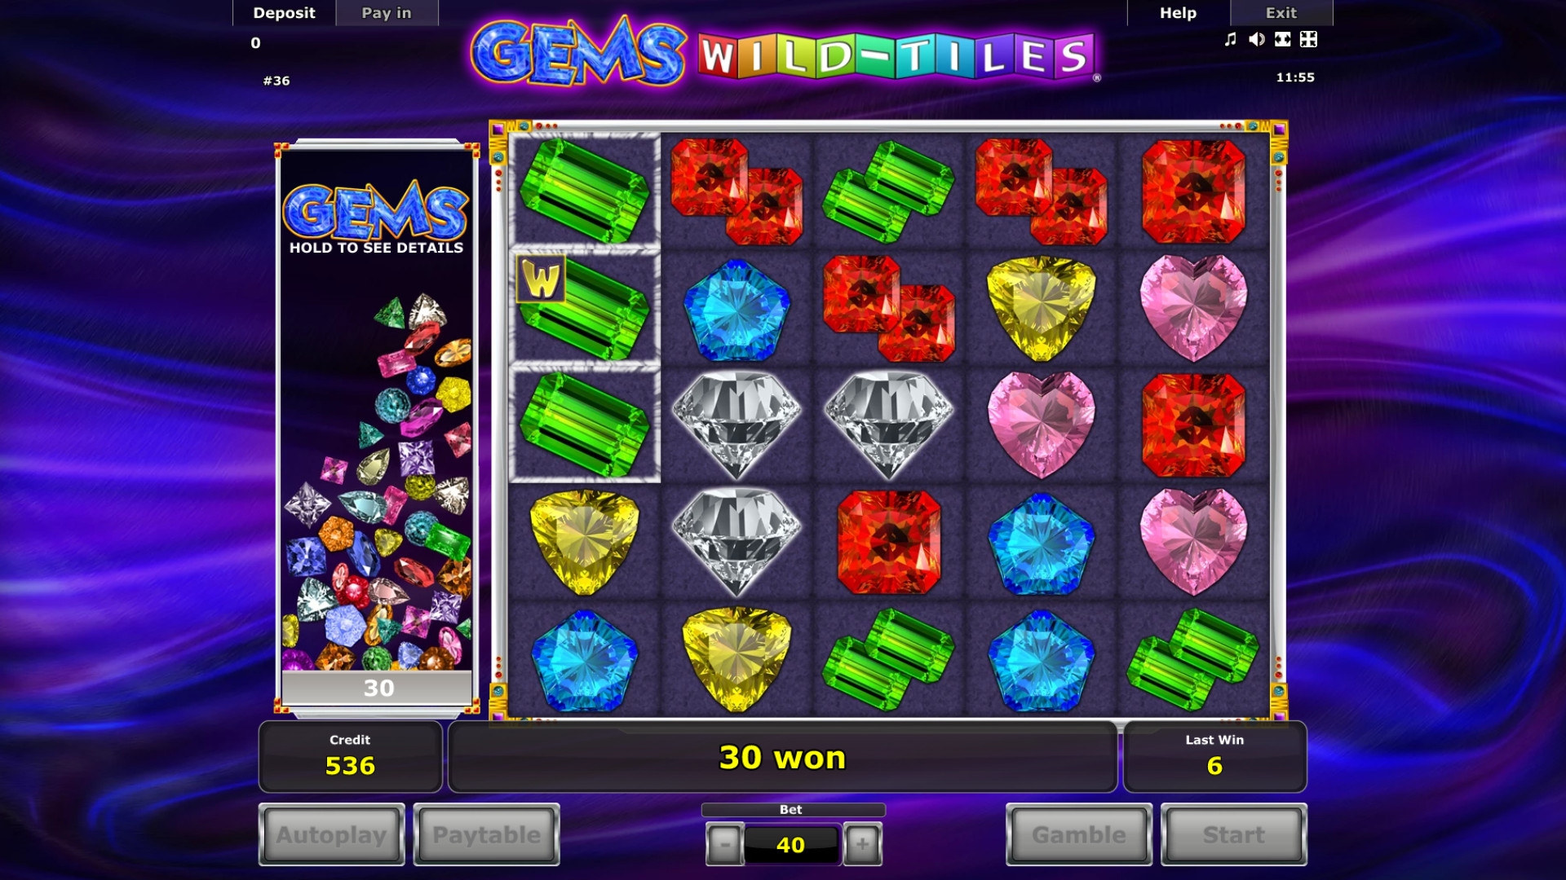
Task: Click the green emerald in top-left cell
Action: [584, 191]
